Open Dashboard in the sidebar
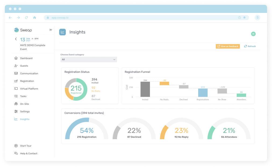 pos(26,58)
